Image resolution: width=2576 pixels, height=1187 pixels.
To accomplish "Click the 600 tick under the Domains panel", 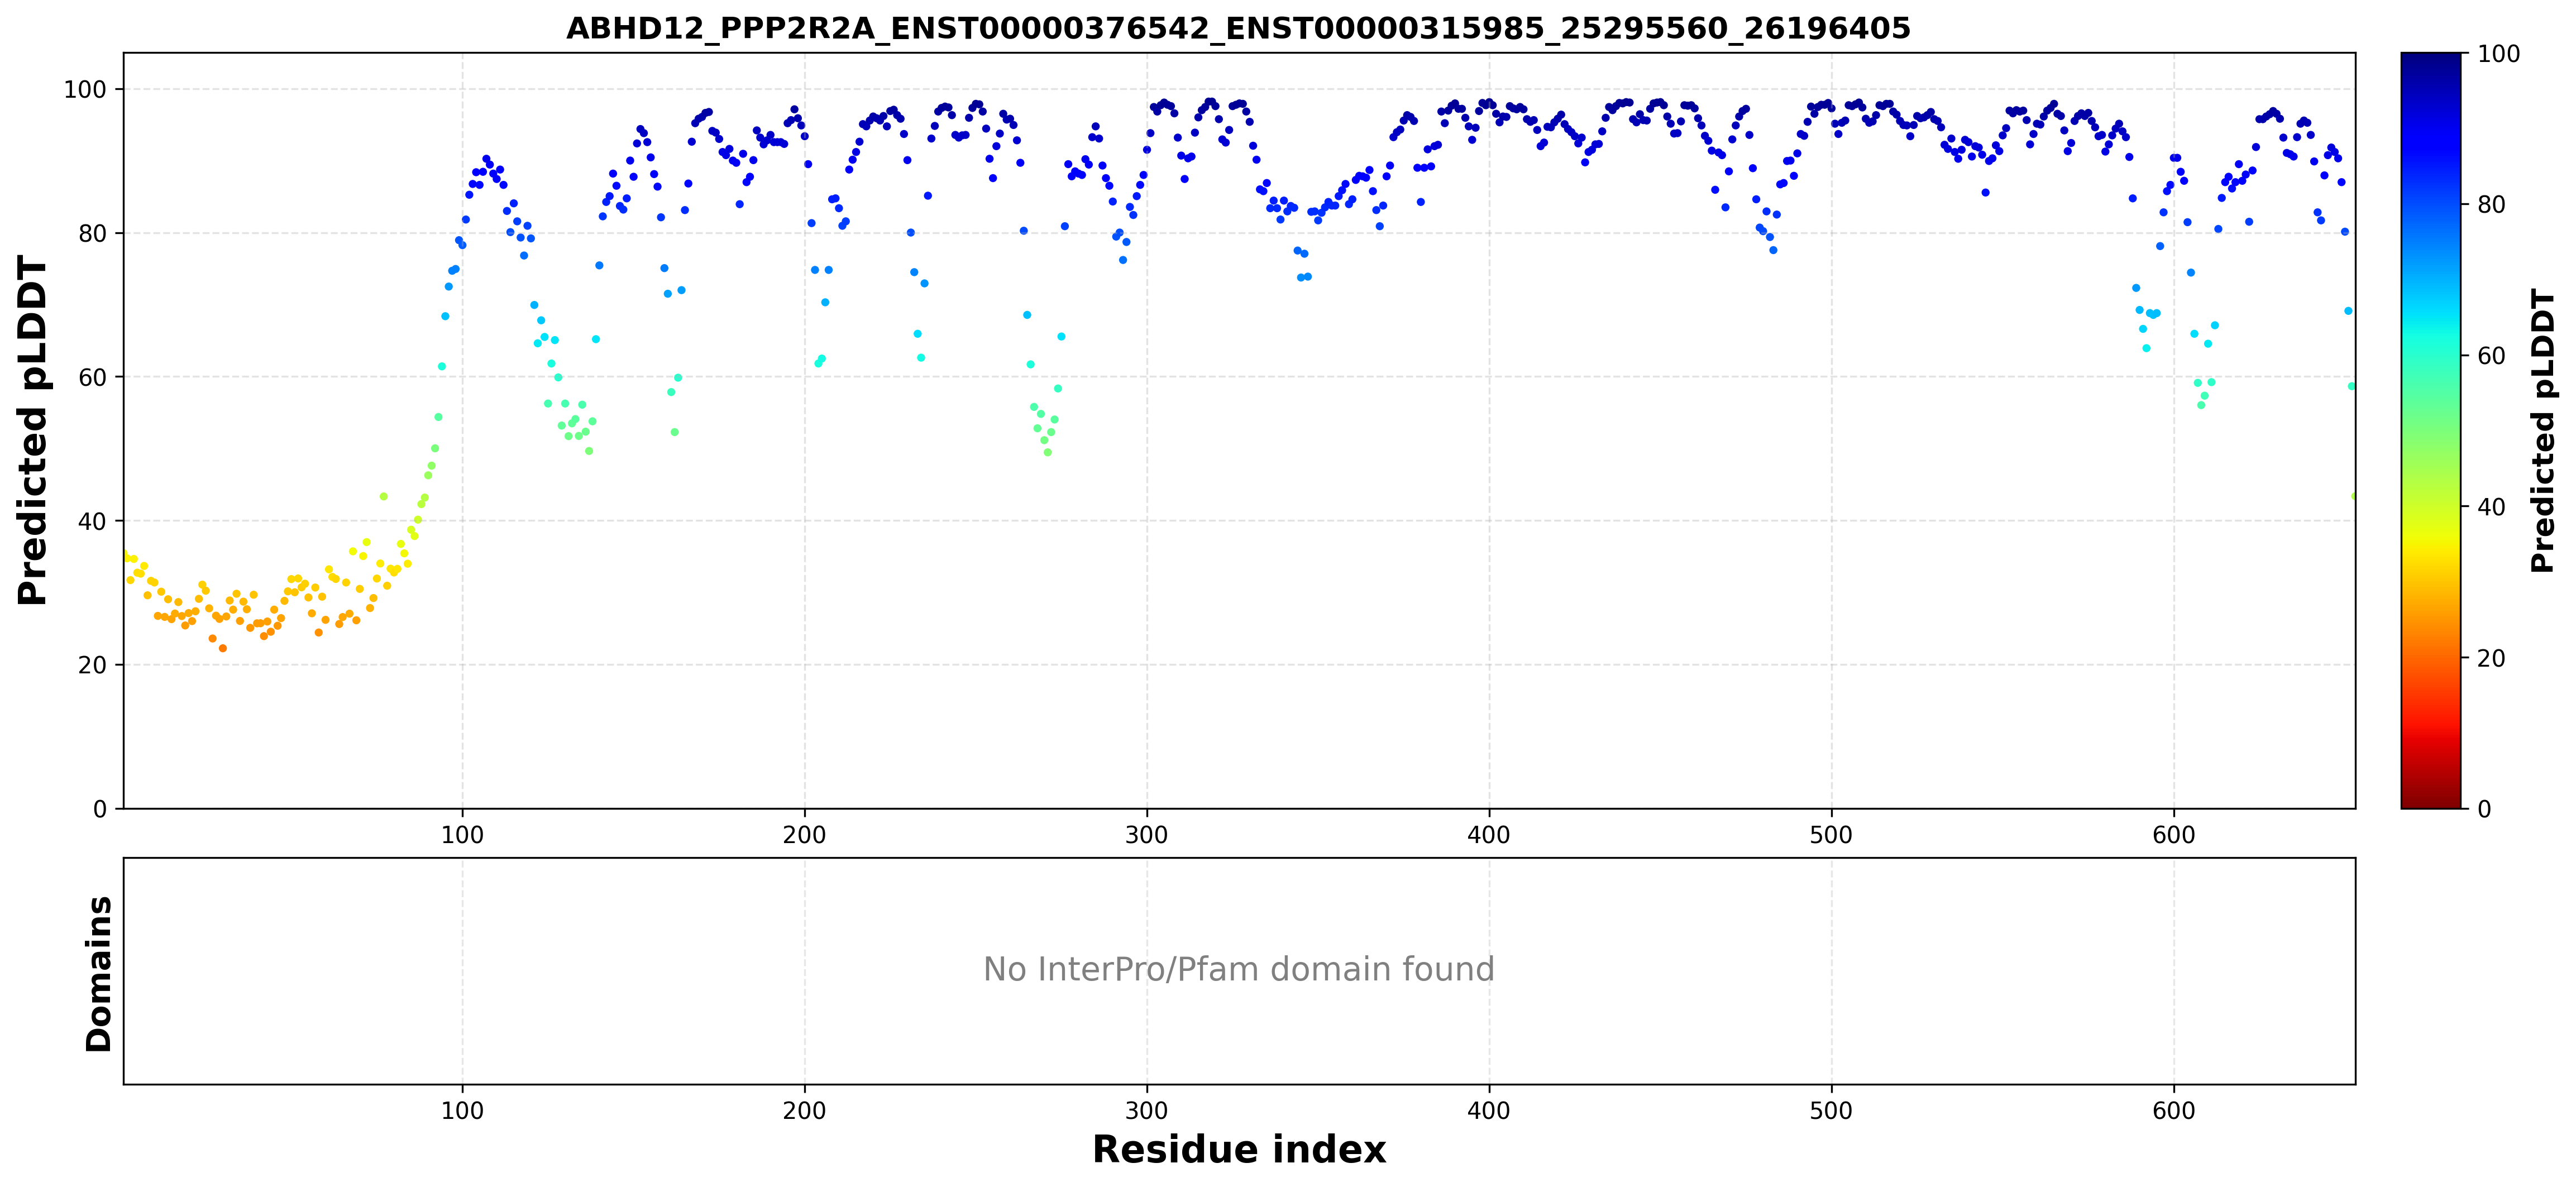I will coord(2173,1110).
